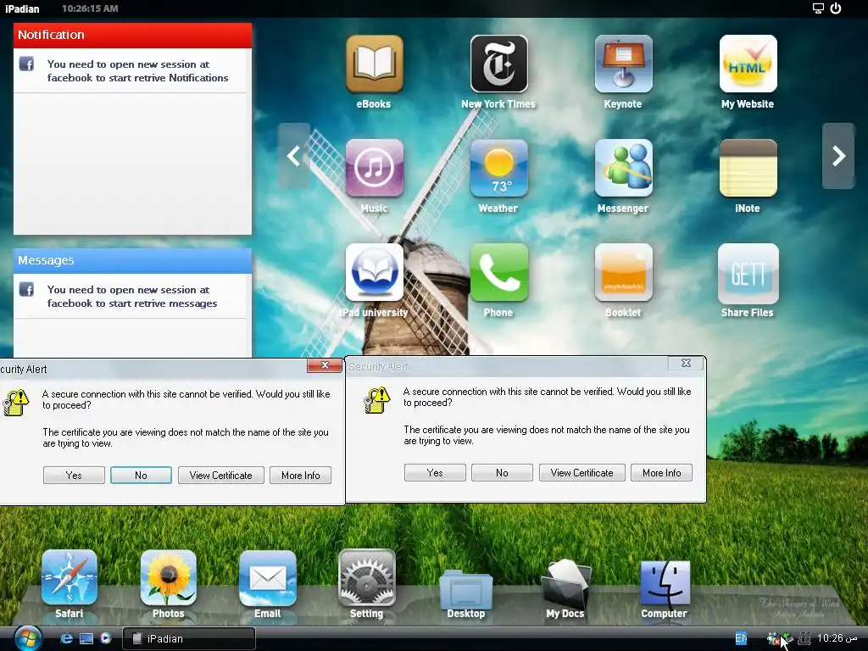Open the iNote notepad app

(748, 169)
